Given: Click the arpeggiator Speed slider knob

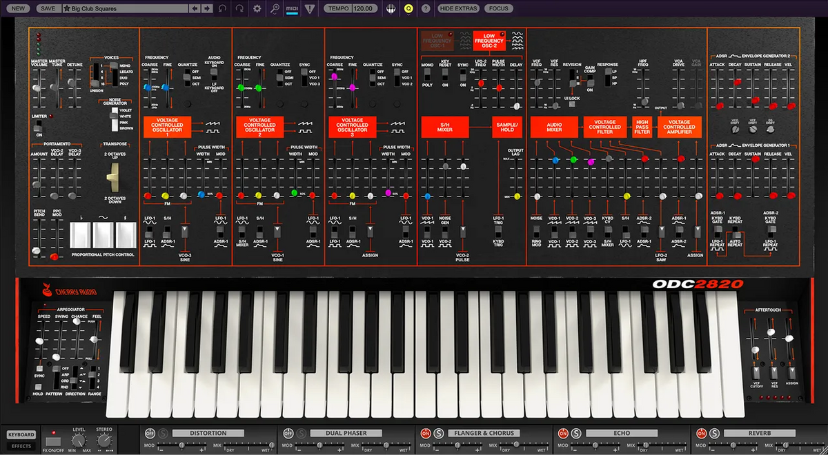Looking at the screenshot, I should [x=39, y=341].
